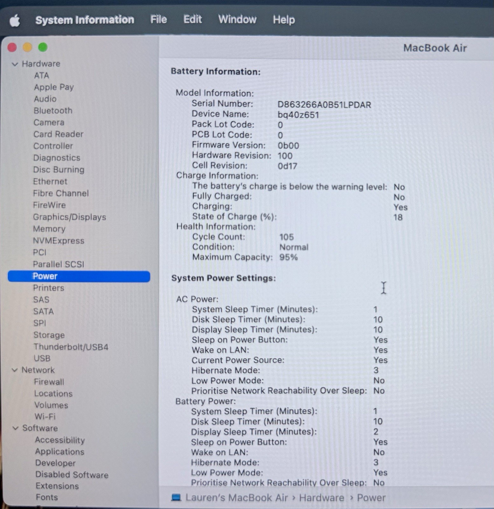This screenshot has height=509, width=494.
Task: Select Bluetooth in the sidebar
Action: [x=53, y=111]
